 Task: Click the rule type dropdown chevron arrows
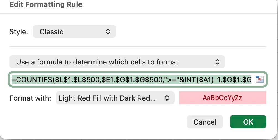tap(217, 62)
